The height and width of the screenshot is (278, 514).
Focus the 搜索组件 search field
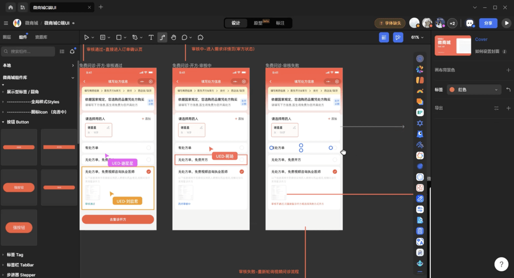(x=30, y=51)
